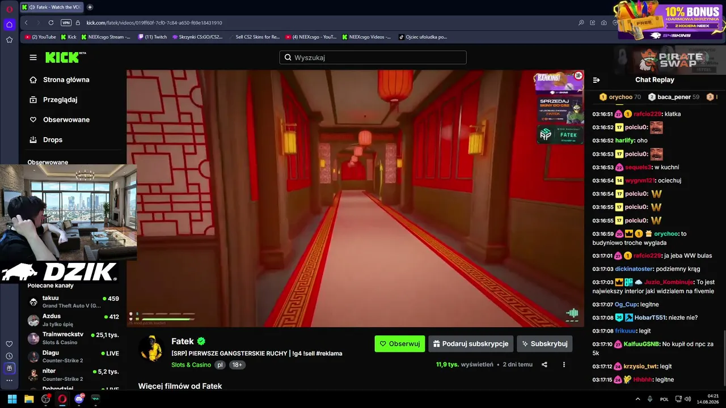The image size is (726, 408).
Task: Open the Opera main menu logo
Action: click(9, 9)
